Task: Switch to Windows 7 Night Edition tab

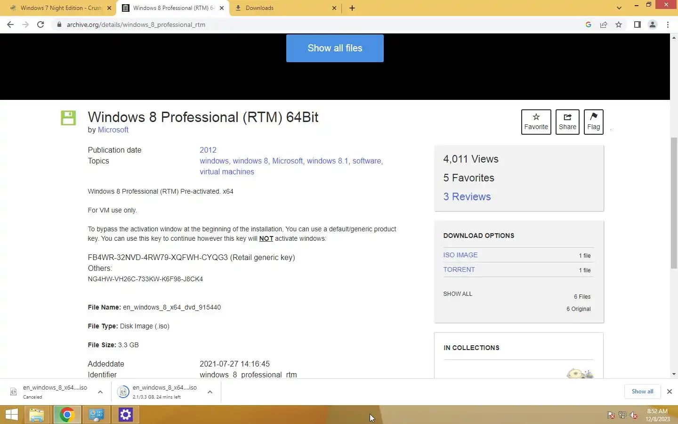Action: 60,8
